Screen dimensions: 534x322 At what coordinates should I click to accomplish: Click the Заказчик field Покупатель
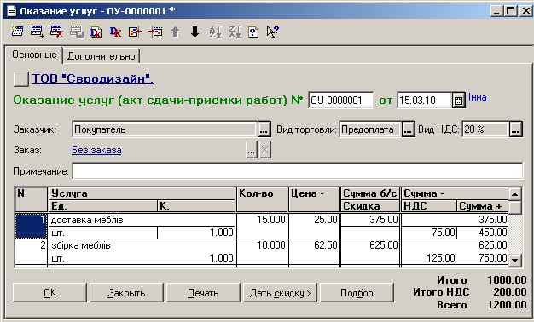pyautogui.click(x=165, y=129)
